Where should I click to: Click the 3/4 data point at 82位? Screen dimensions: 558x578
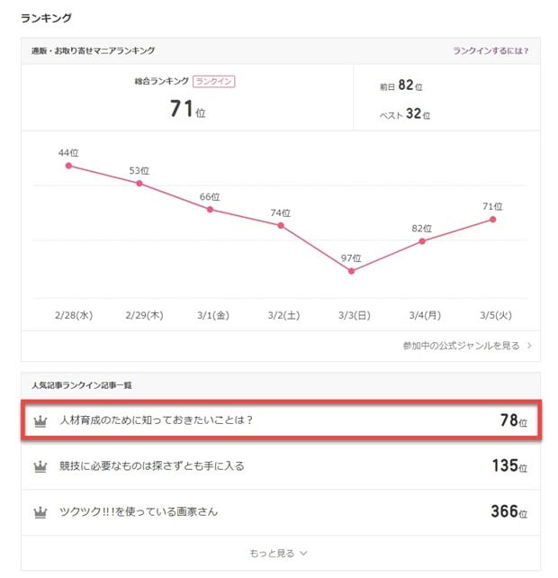coord(422,240)
